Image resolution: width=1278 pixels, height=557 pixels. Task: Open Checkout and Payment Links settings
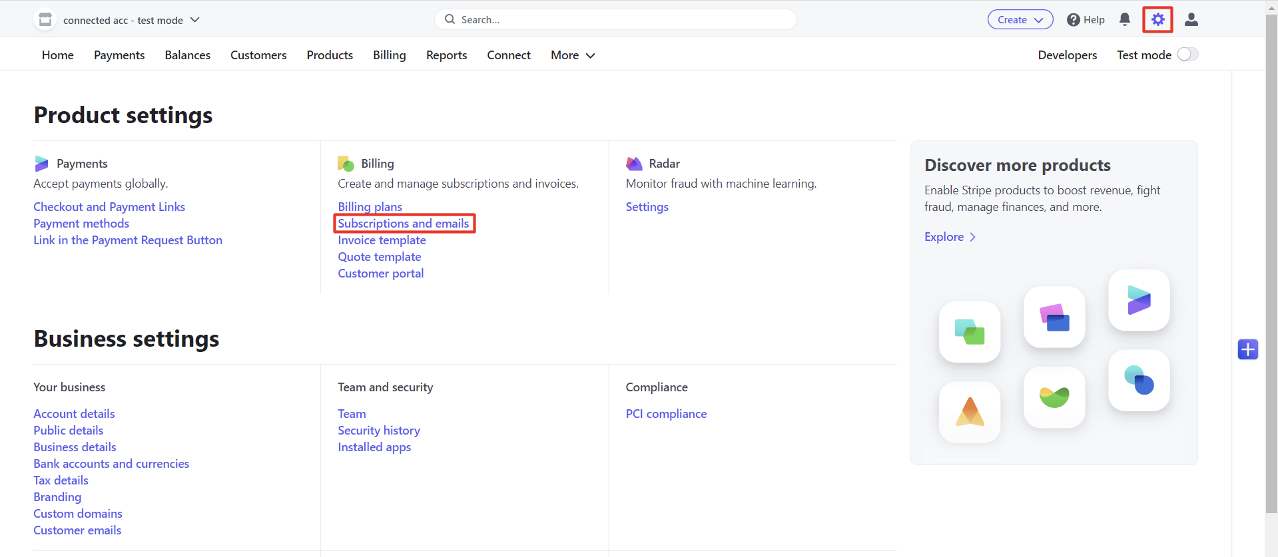109,207
